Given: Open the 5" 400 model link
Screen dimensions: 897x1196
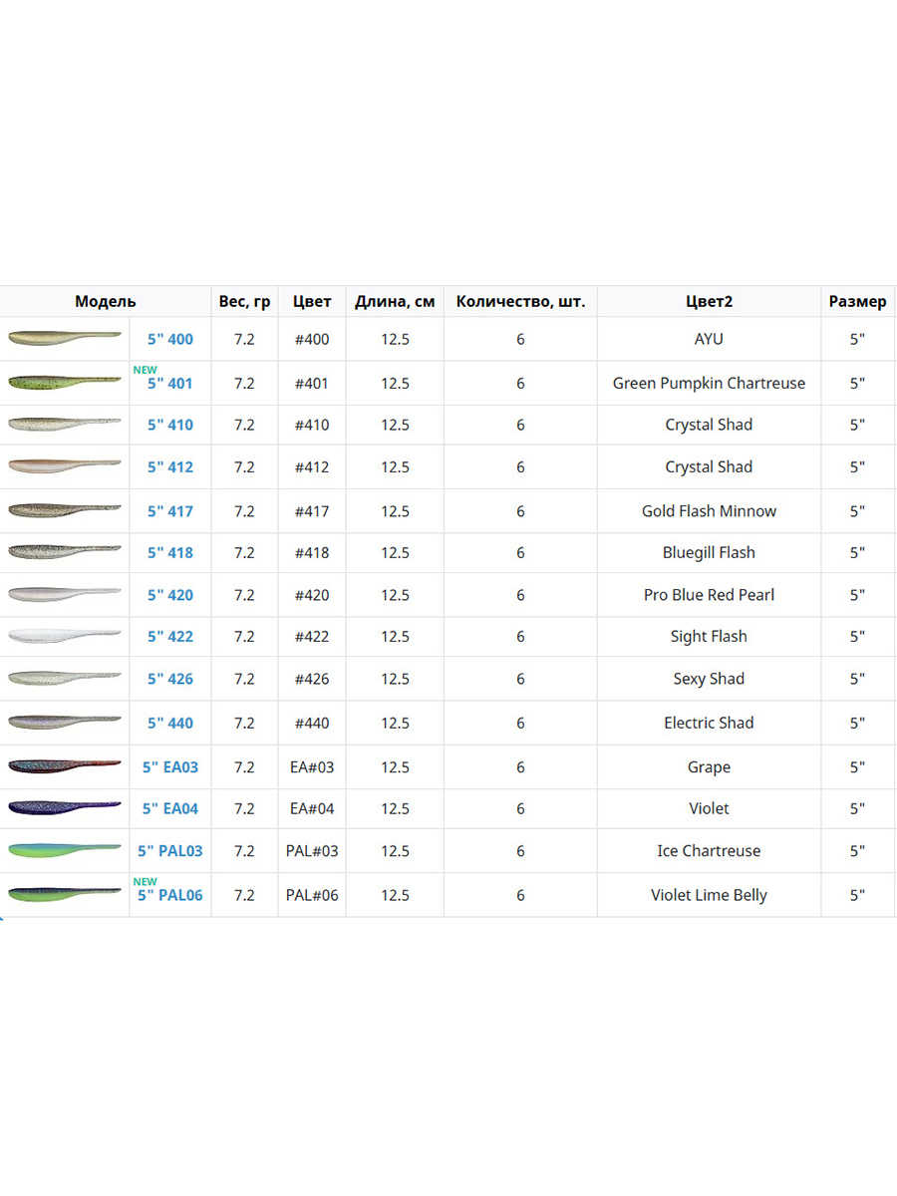Looking at the screenshot, I should click(x=170, y=339).
